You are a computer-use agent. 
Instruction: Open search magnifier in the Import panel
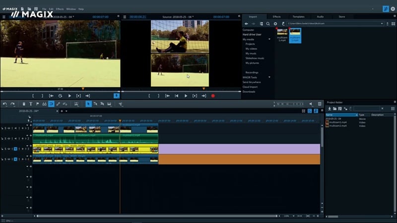click(x=268, y=24)
